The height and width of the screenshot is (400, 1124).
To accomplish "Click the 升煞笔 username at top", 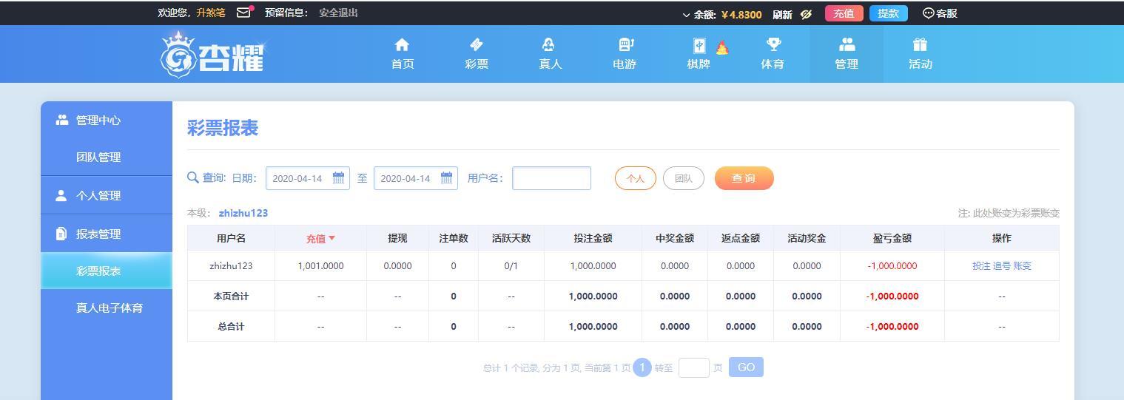I will tap(211, 13).
